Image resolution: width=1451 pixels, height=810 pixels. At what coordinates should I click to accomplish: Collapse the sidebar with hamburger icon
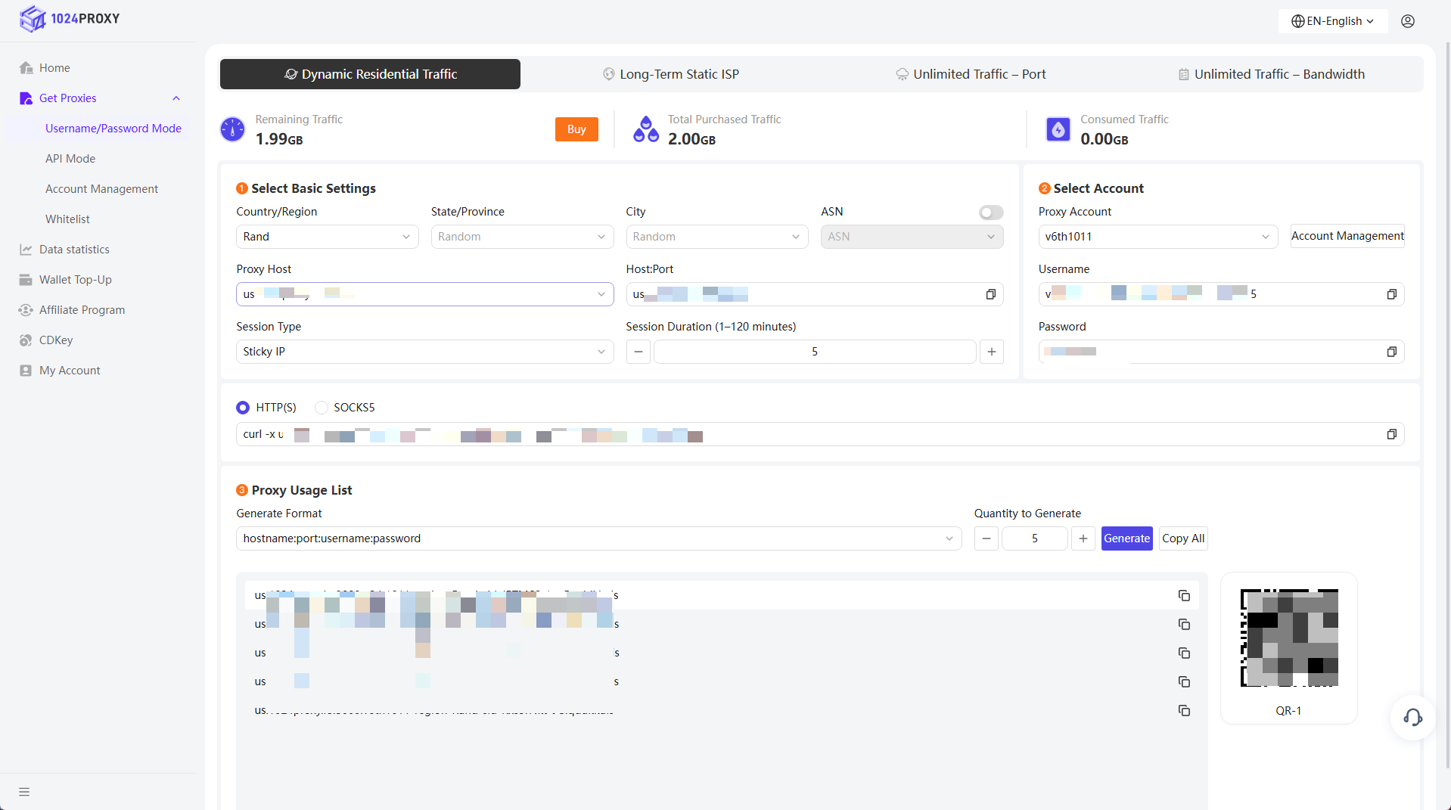tap(24, 792)
